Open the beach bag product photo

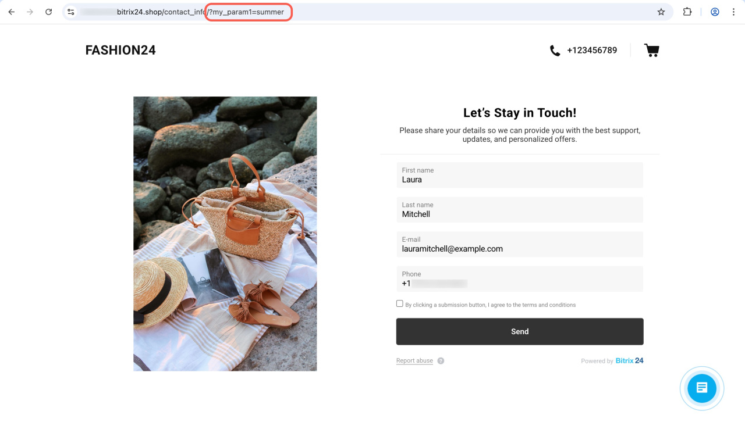pos(225,234)
